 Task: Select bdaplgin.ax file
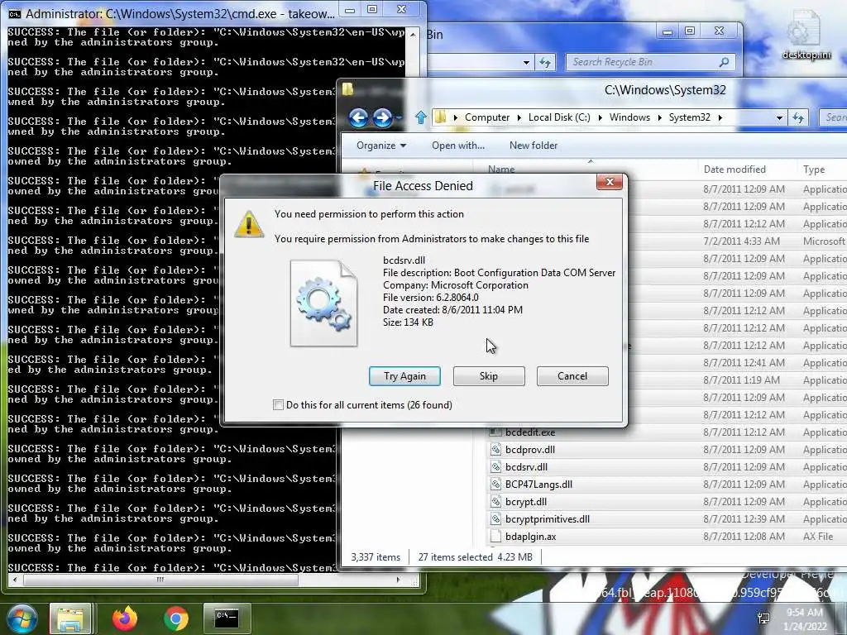530,536
